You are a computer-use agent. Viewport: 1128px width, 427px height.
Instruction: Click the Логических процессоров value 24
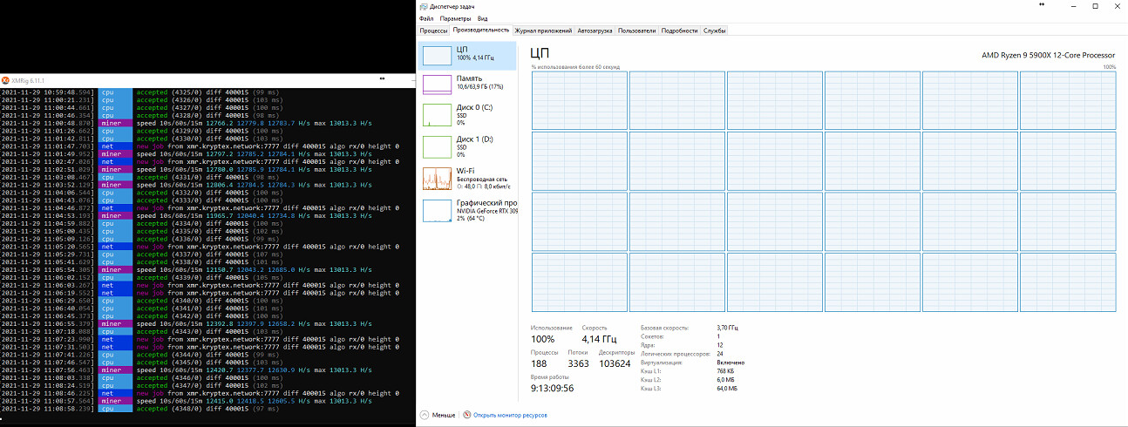(x=719, y=354)
